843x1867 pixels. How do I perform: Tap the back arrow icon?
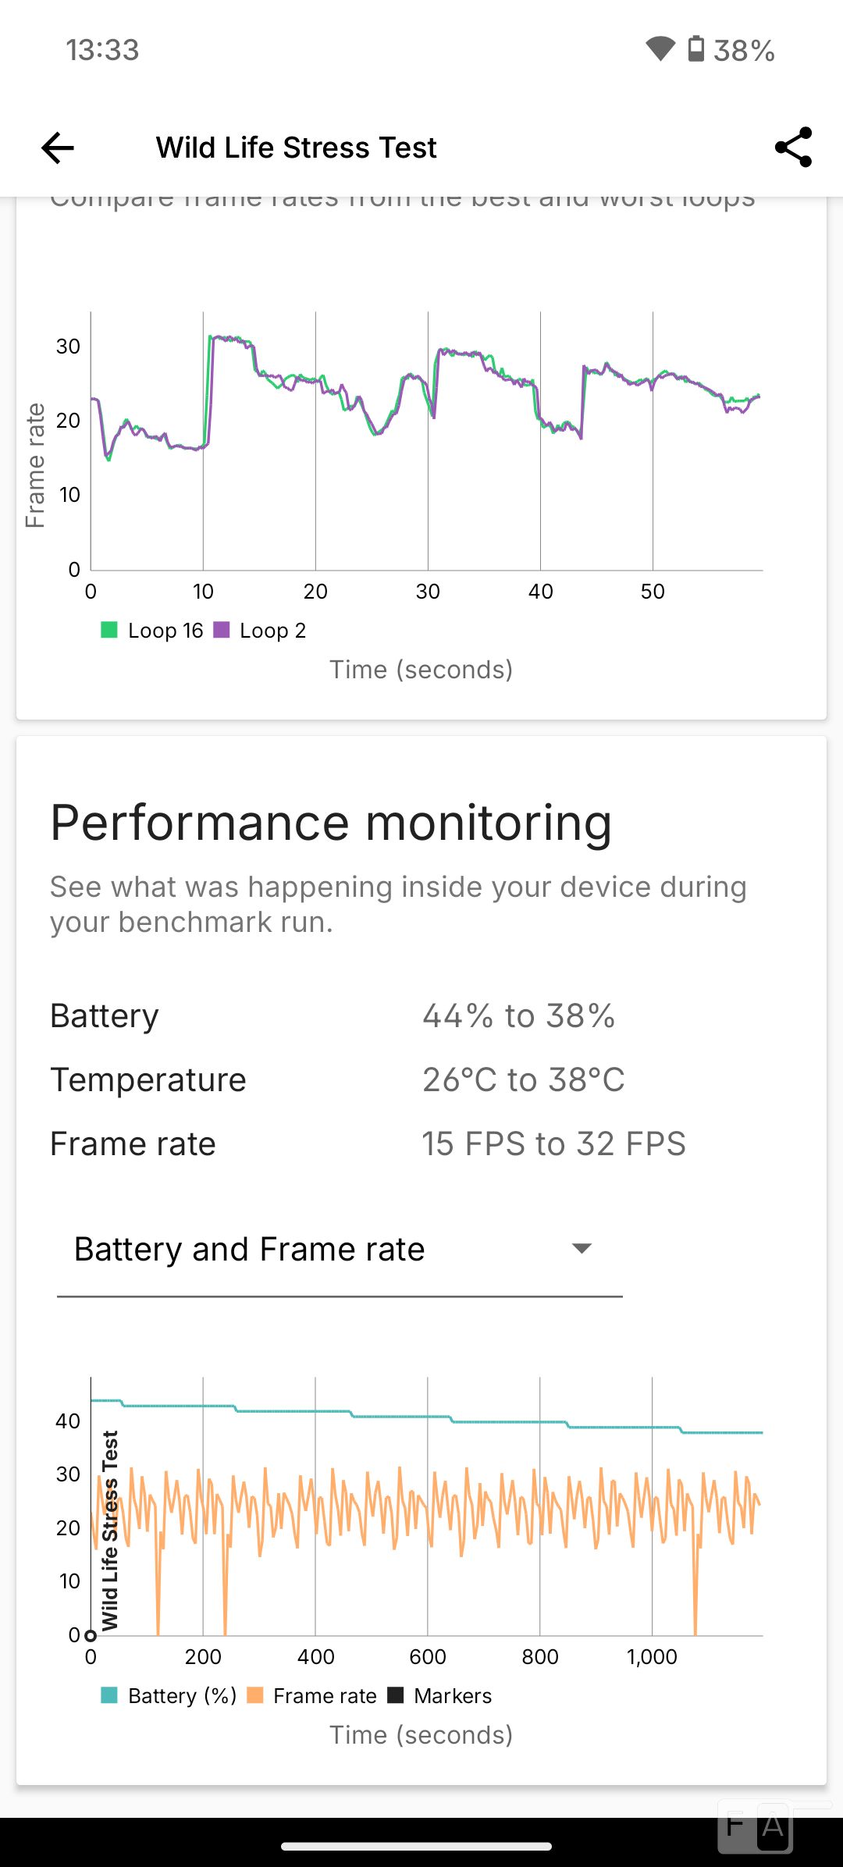click(x=58, y=148)
